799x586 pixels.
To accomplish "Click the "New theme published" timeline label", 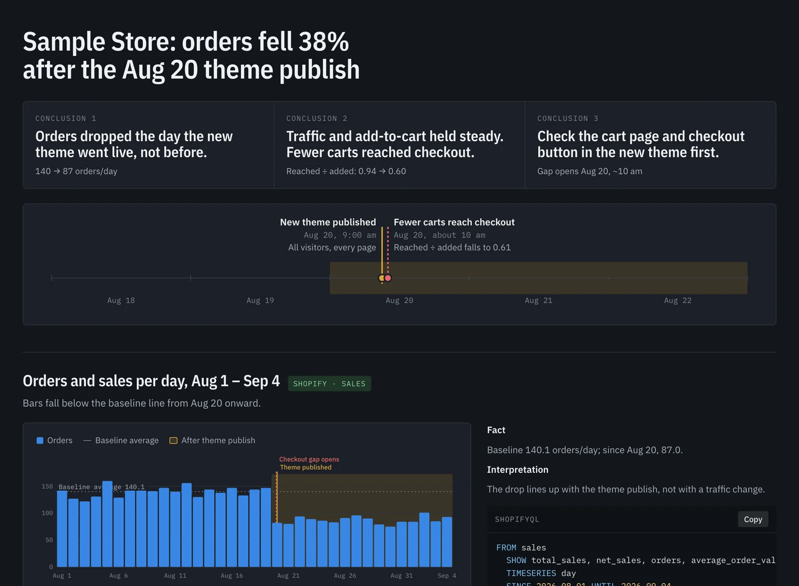I will coord(328,222).
